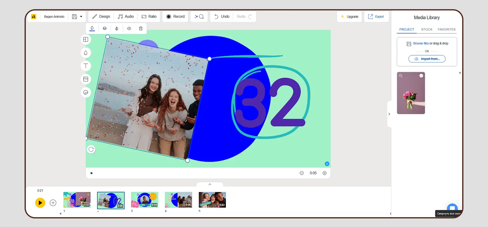Open the layout grid tool in side toolbar
This screenshot has width=488, height=227.
(86, 40)
